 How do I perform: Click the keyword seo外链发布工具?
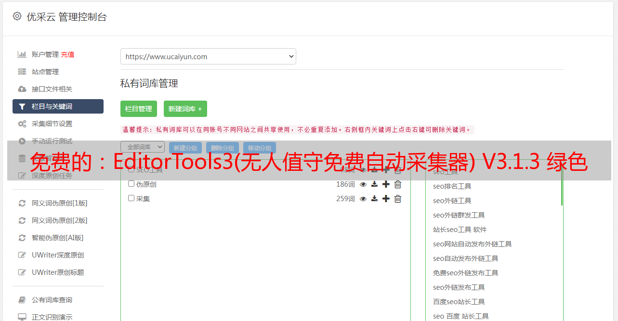coord(459,287)
